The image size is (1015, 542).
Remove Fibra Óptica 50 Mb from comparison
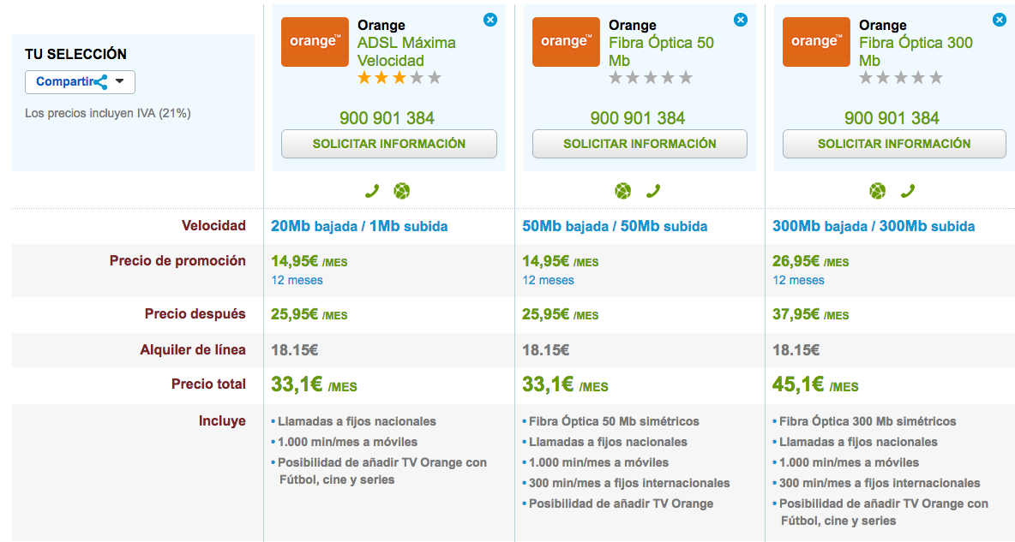[741, 20]
